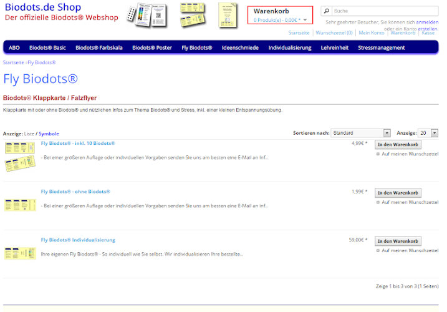Image resolution: width=447 pixels, height=312 pixels.
Task: Open thumbnail of Fly Biodots ohne Biodots
Action: (x=20, y=205)
